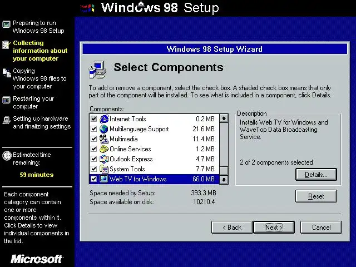Click the System Tools icon
This screenshot has height=267, width=356.
(104, 169)
